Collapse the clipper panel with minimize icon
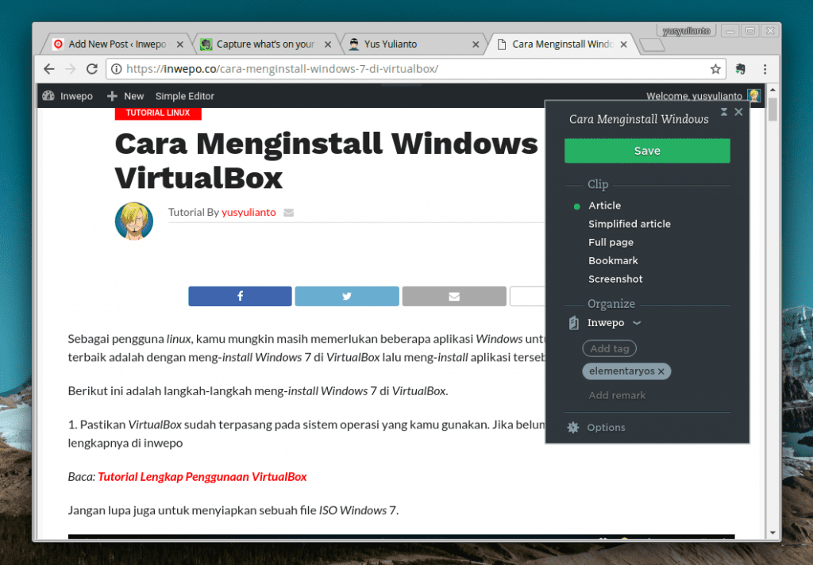 pos(724,112)
